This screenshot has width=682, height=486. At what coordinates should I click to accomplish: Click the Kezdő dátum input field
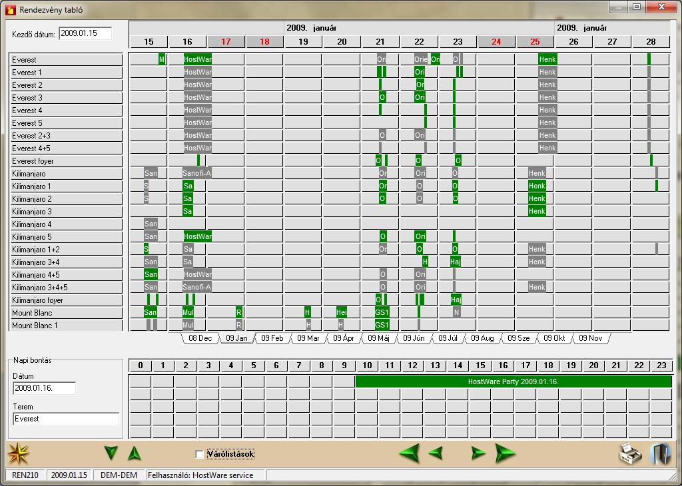(85, 33)
